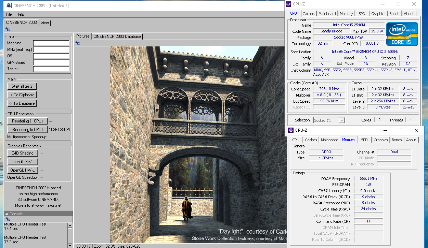Select the CINEBENCH 2003 tab
428x248 pixels.
22,23
